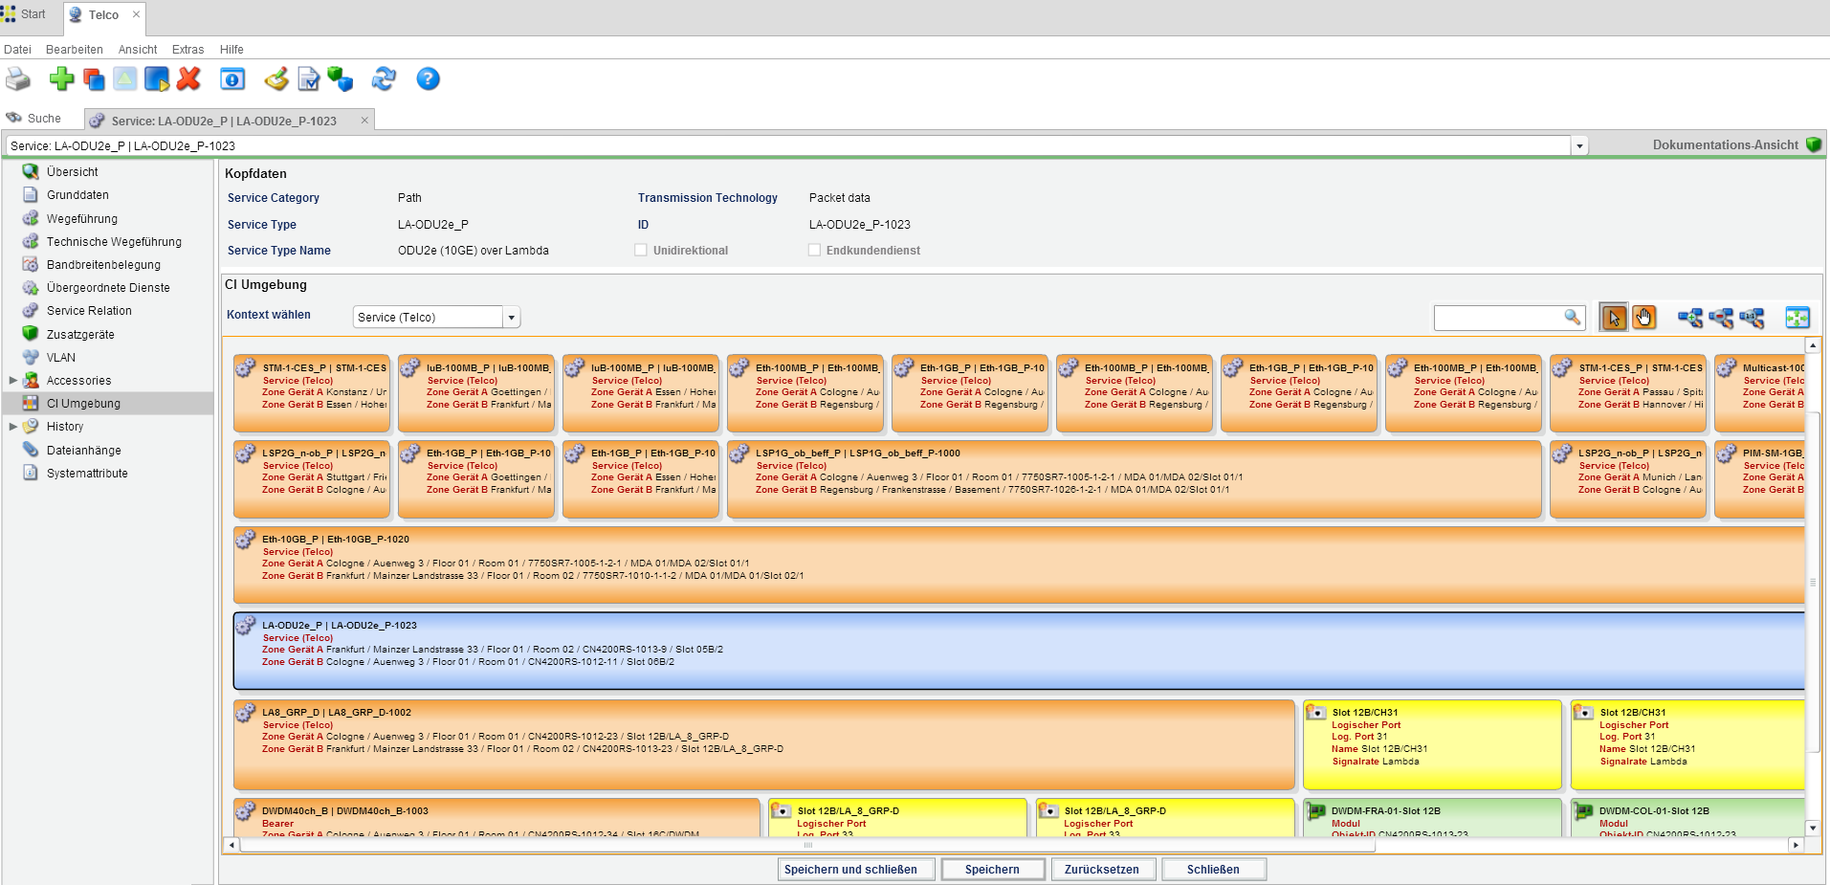Open the Kontext wählen dropdown

click(512, 318)
